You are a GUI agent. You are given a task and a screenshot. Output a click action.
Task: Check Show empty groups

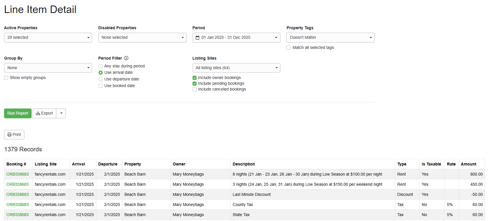tap(6, 78)
